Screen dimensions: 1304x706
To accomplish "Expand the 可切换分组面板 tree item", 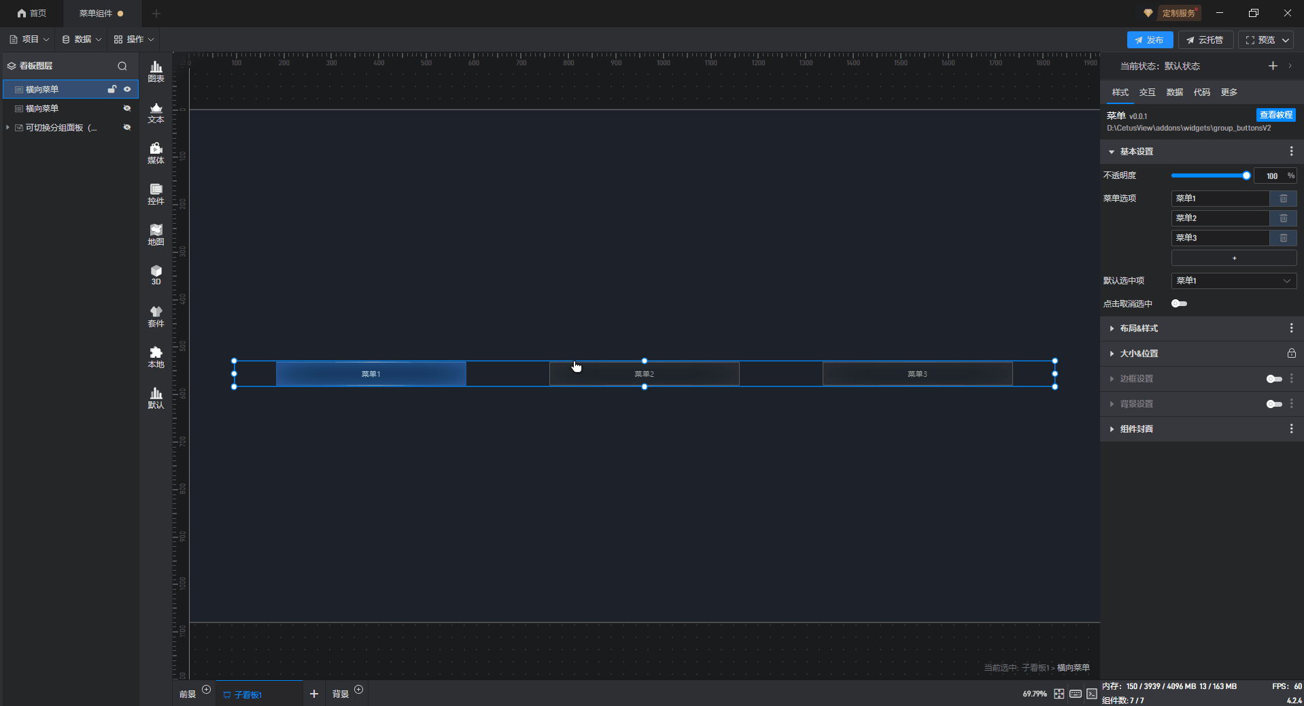I will (7, 127).
